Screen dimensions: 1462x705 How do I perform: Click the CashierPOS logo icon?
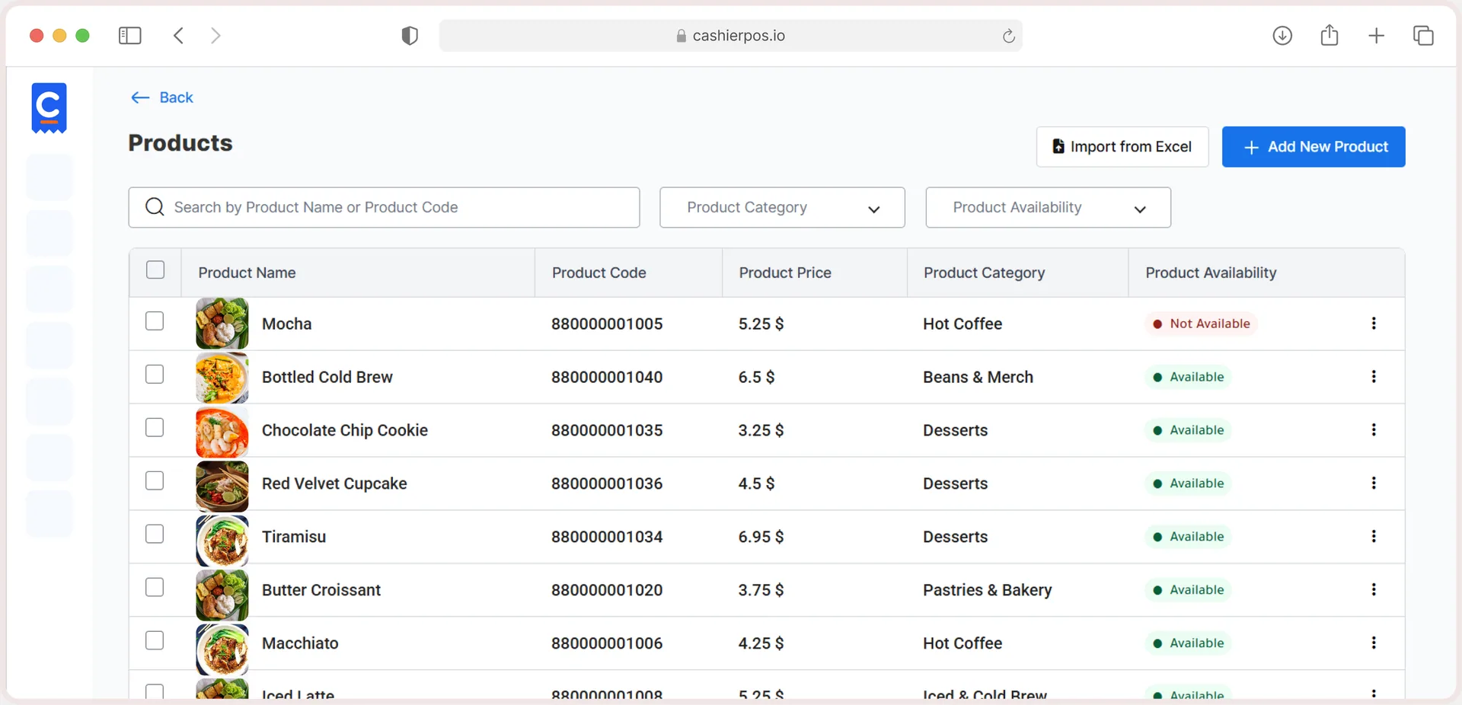coord(49,108)
